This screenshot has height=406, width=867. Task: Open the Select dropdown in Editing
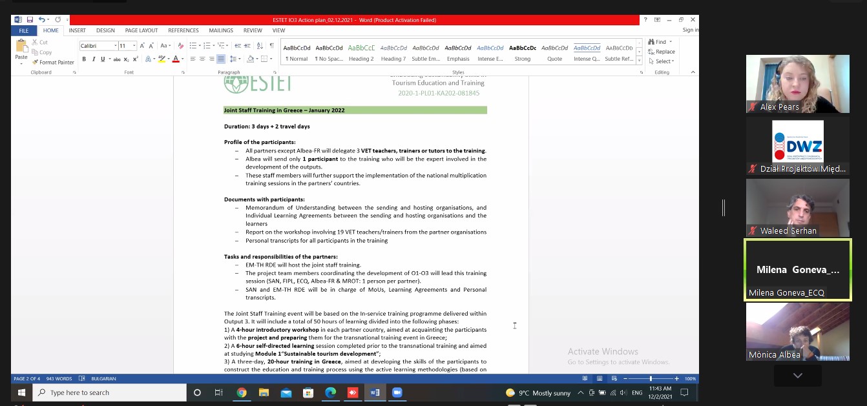662,62
